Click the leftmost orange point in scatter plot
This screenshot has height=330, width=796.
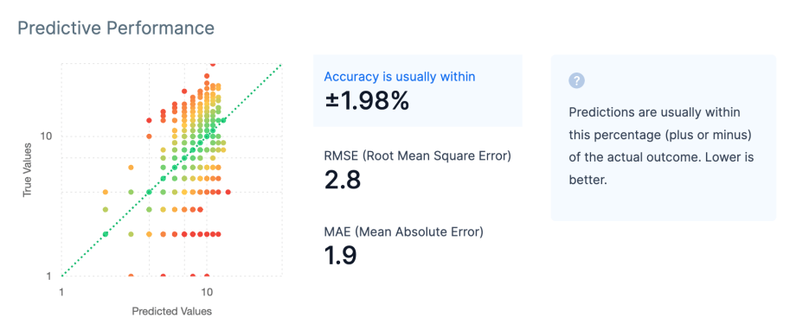pyautogui.click(x=106, y=192)
